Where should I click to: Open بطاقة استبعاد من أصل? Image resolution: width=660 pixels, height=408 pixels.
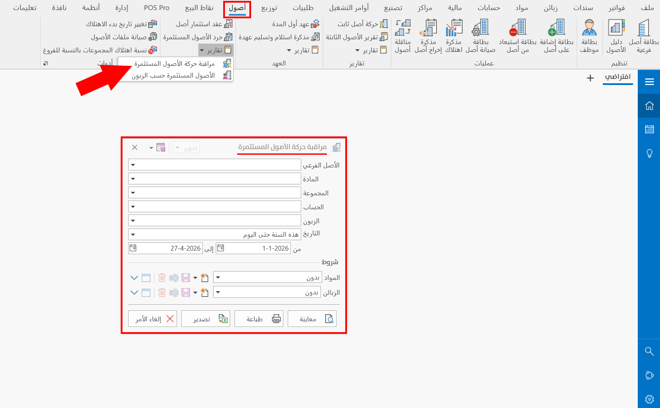(x=518, y=37)
